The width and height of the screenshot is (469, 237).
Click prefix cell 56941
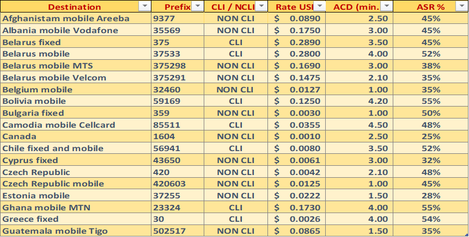pos(178,148)
